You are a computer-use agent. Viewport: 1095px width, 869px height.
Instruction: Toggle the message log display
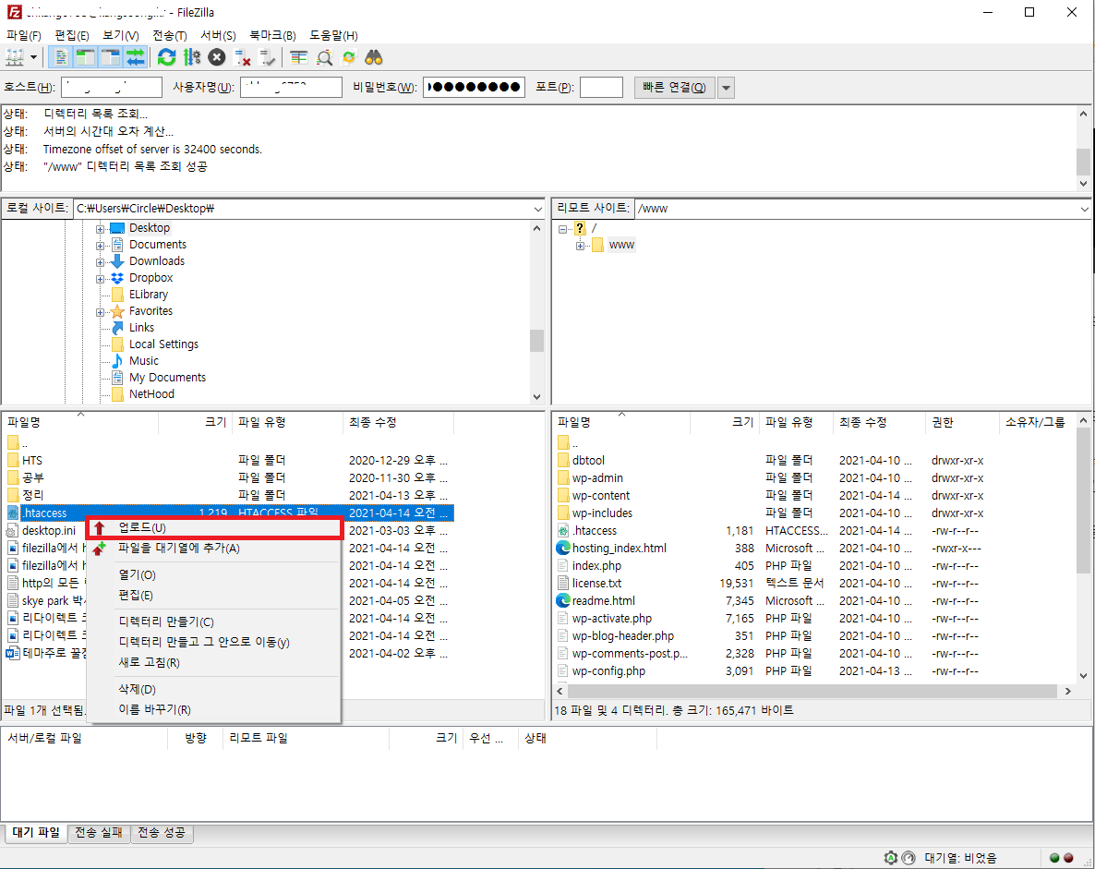coord(61,57)
